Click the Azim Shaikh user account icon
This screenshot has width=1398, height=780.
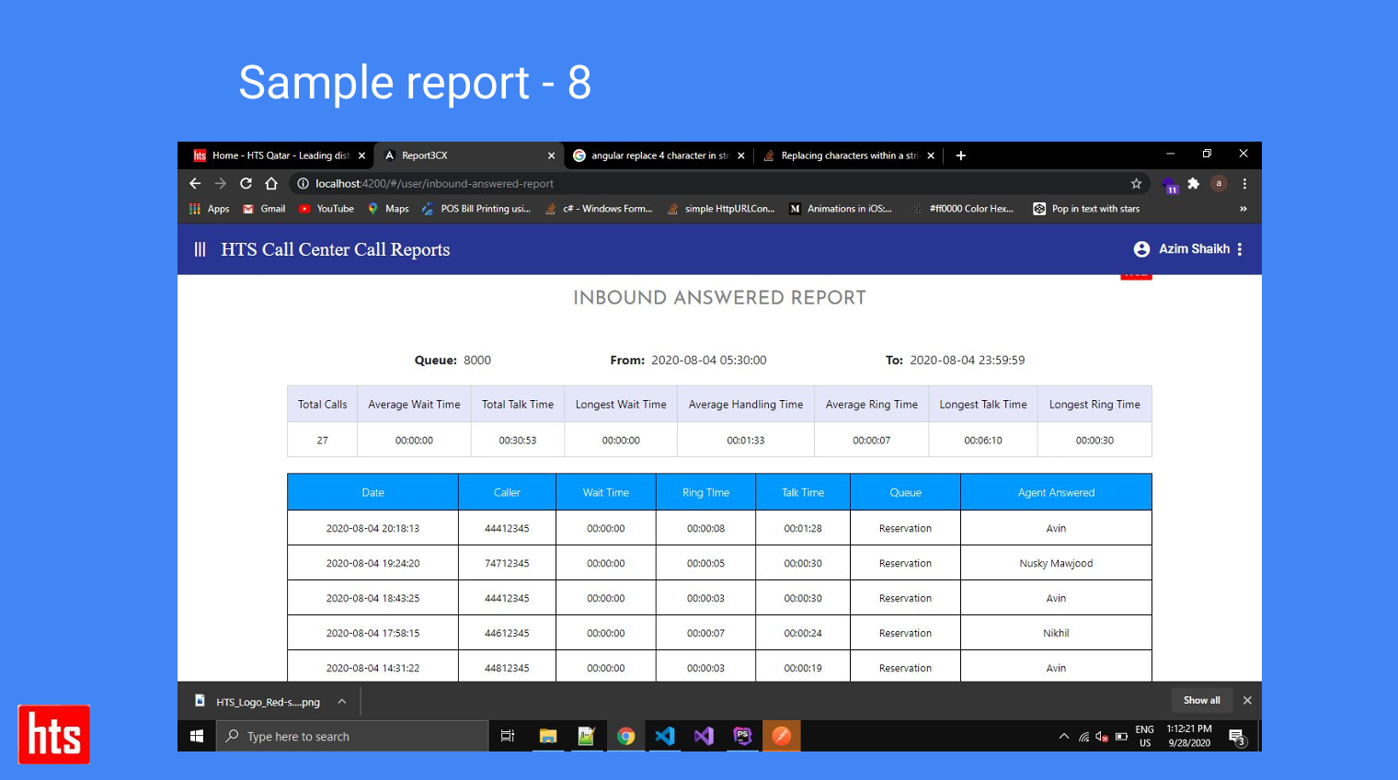(1141, 249)
